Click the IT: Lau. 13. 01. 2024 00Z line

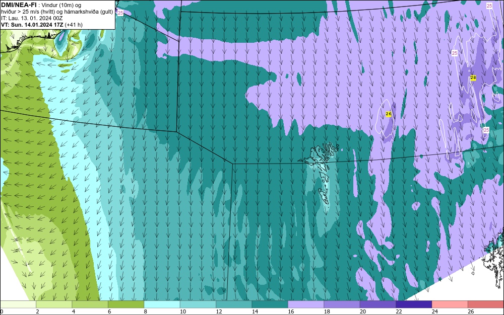coord(32,18)
